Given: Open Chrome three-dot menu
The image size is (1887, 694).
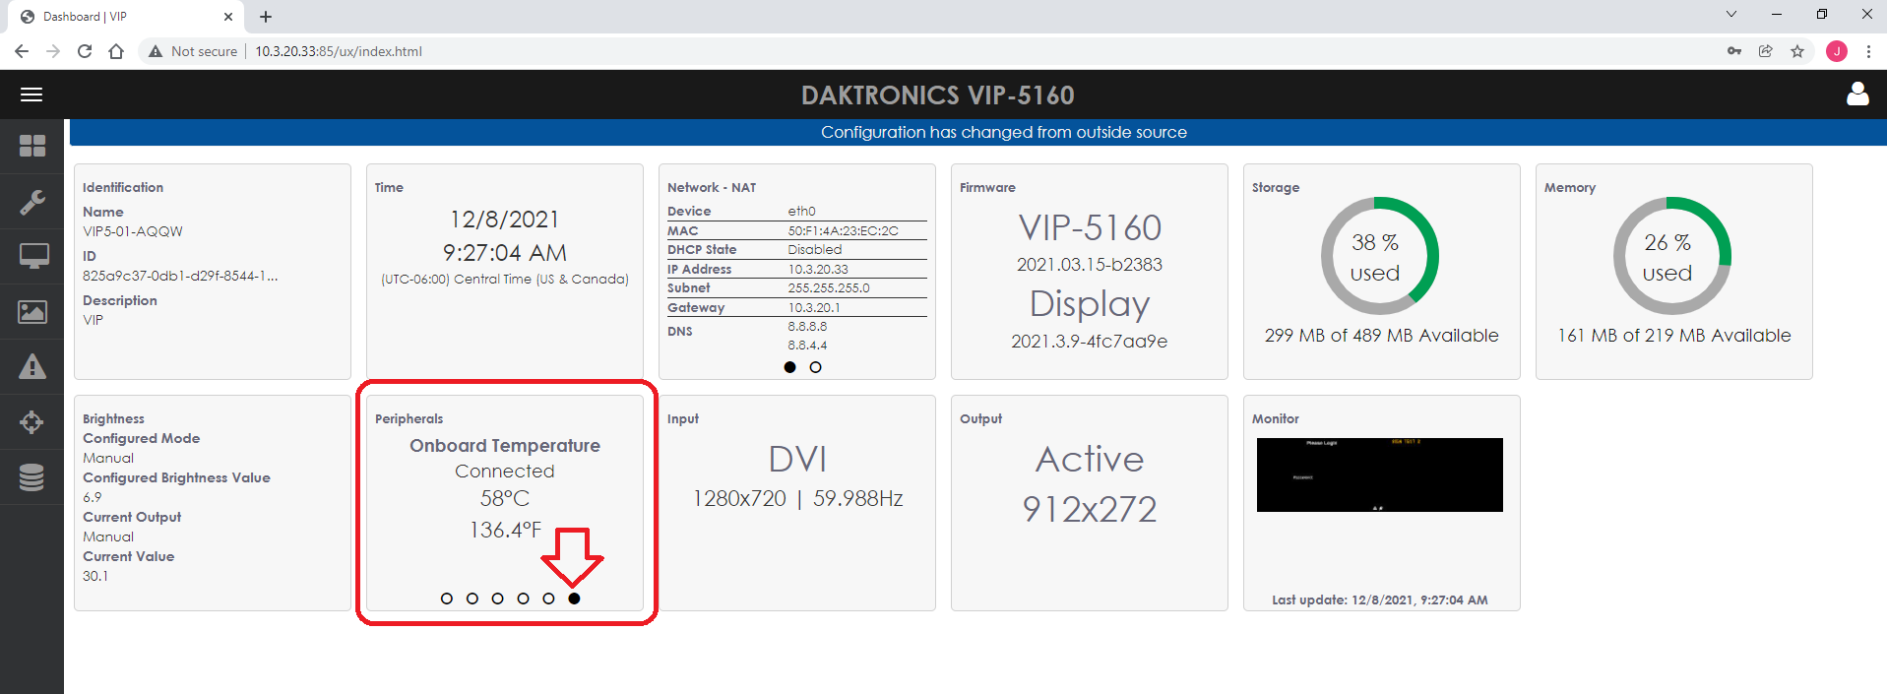Looking at the screenshot, I should pos(1868,51).
